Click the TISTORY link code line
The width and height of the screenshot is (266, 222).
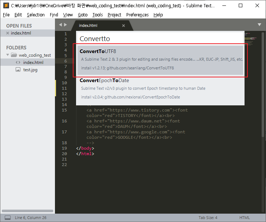(x=137, y=113)
